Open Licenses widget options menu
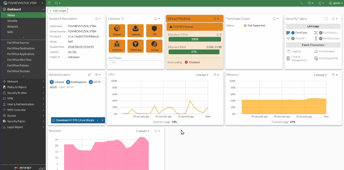 pyautogui.click(x=157, y=19)
